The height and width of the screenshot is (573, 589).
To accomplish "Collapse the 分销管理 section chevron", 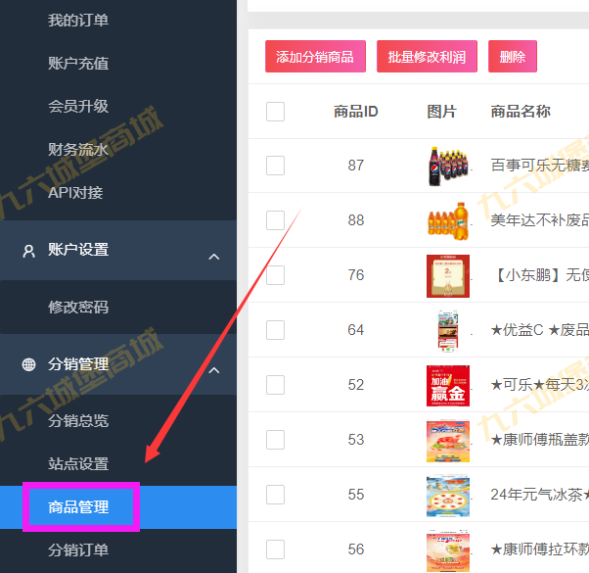I will (x=214, y=370).
